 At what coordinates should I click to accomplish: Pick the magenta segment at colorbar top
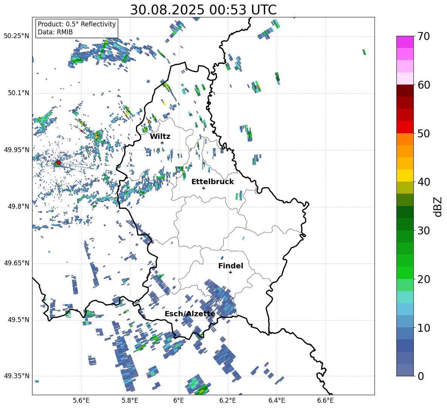405,42
